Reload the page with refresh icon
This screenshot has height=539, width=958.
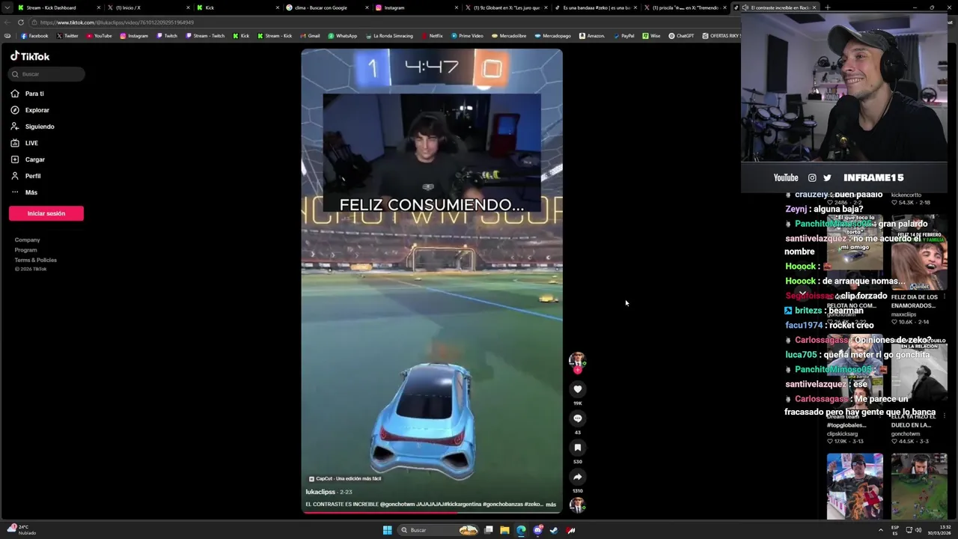click(20, 22)
